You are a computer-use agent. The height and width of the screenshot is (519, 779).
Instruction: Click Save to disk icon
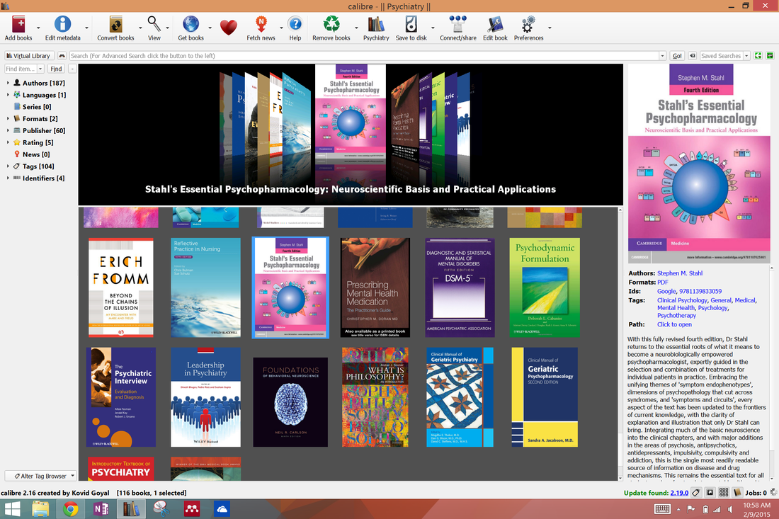click(411, 24)
